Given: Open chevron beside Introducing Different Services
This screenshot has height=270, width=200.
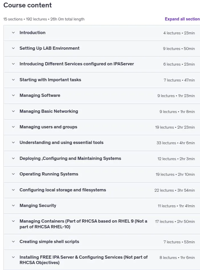Looking at the screenshot, I should coord(13,64).
